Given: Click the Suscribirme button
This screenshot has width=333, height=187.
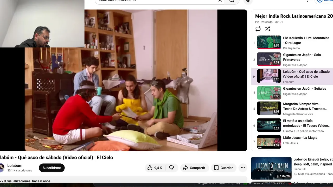Looking at the screenshot, I should point(52,168).
